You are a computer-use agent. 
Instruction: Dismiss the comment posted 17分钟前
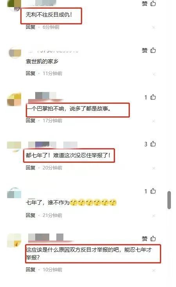coord(154,121)
